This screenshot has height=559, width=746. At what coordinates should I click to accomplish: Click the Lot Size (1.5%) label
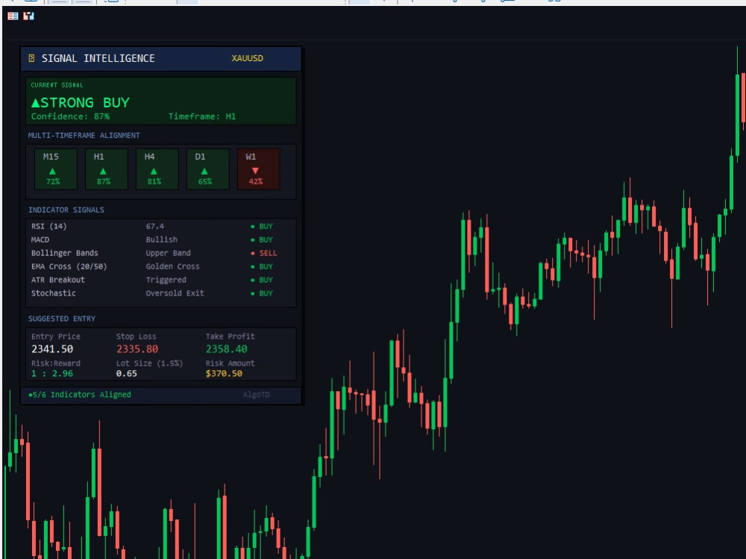tap(149, 363)
